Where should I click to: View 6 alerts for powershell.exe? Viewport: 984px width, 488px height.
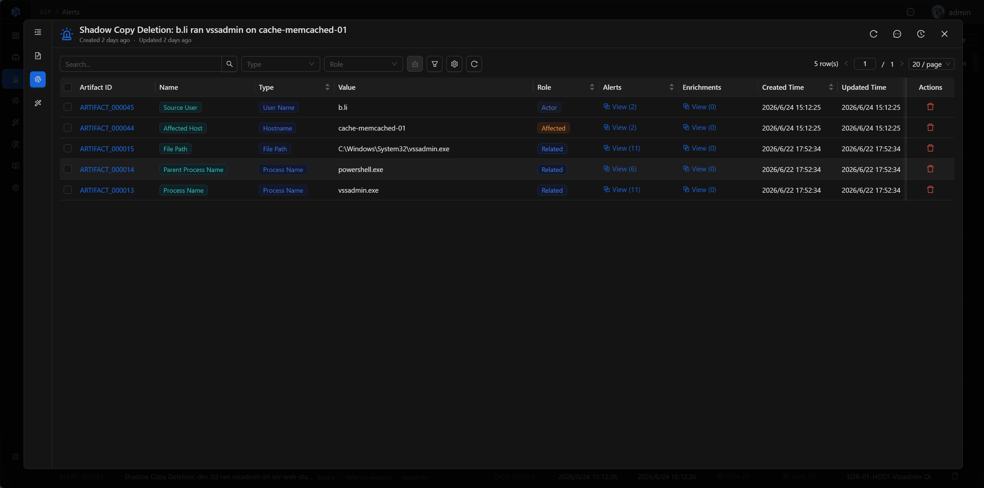pyautogui.click(x=620, y=168)
